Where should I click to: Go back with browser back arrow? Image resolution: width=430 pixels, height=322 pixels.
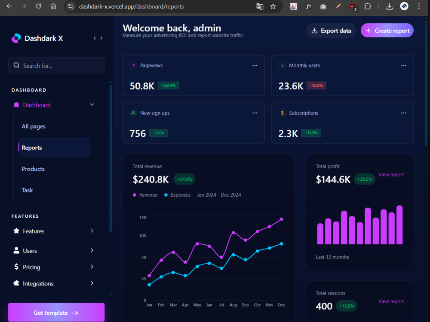9,6
